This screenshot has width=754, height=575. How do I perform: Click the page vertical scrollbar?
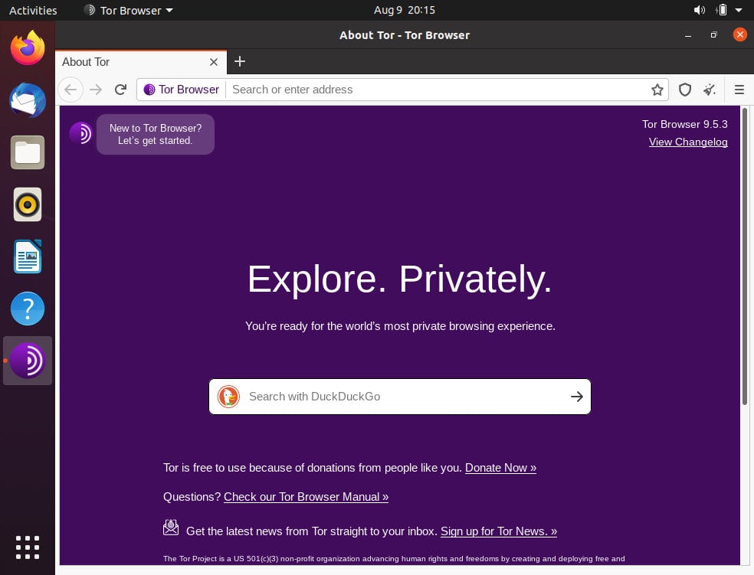[744, 256]
